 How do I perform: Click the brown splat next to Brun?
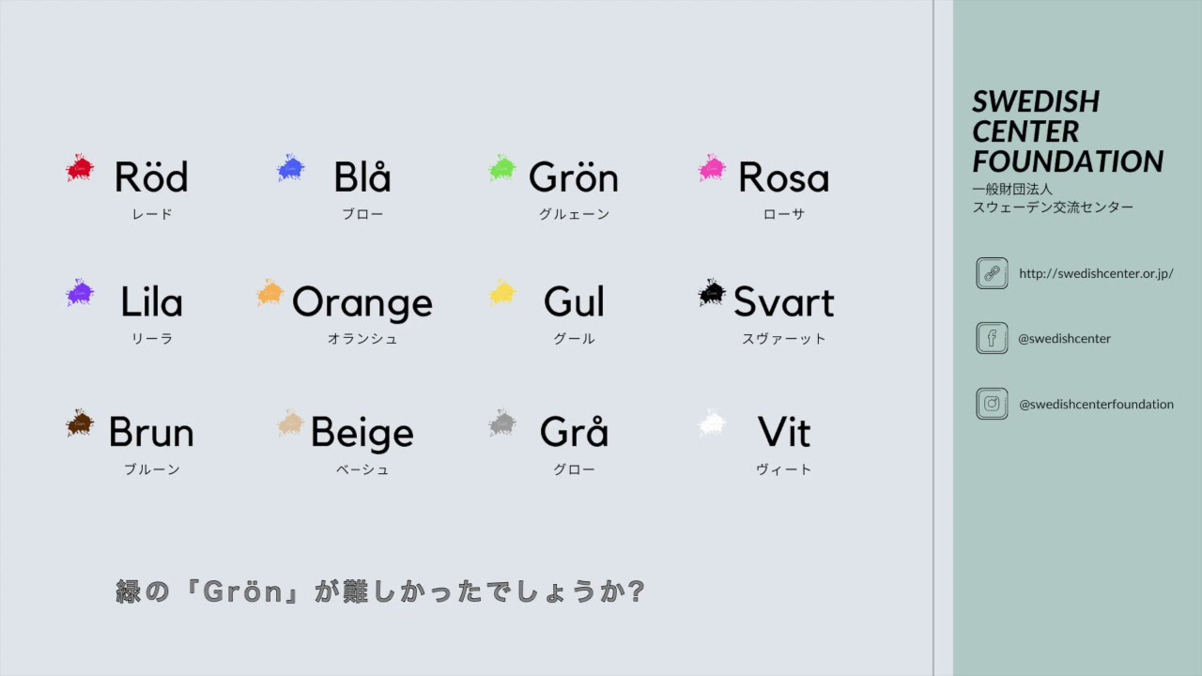point(80,424)
